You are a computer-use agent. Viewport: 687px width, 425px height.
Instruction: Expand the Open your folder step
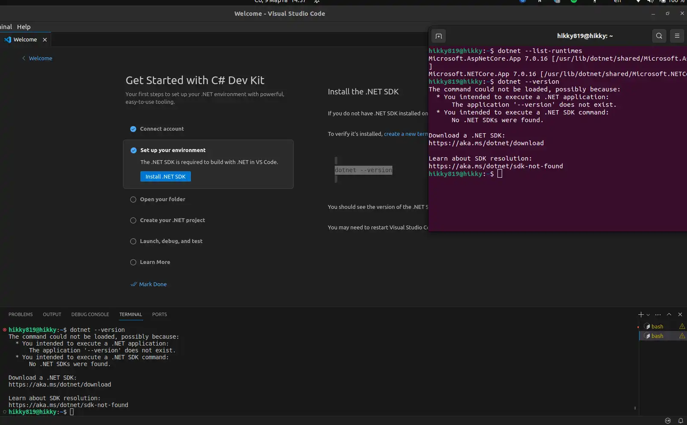(163, 199)
